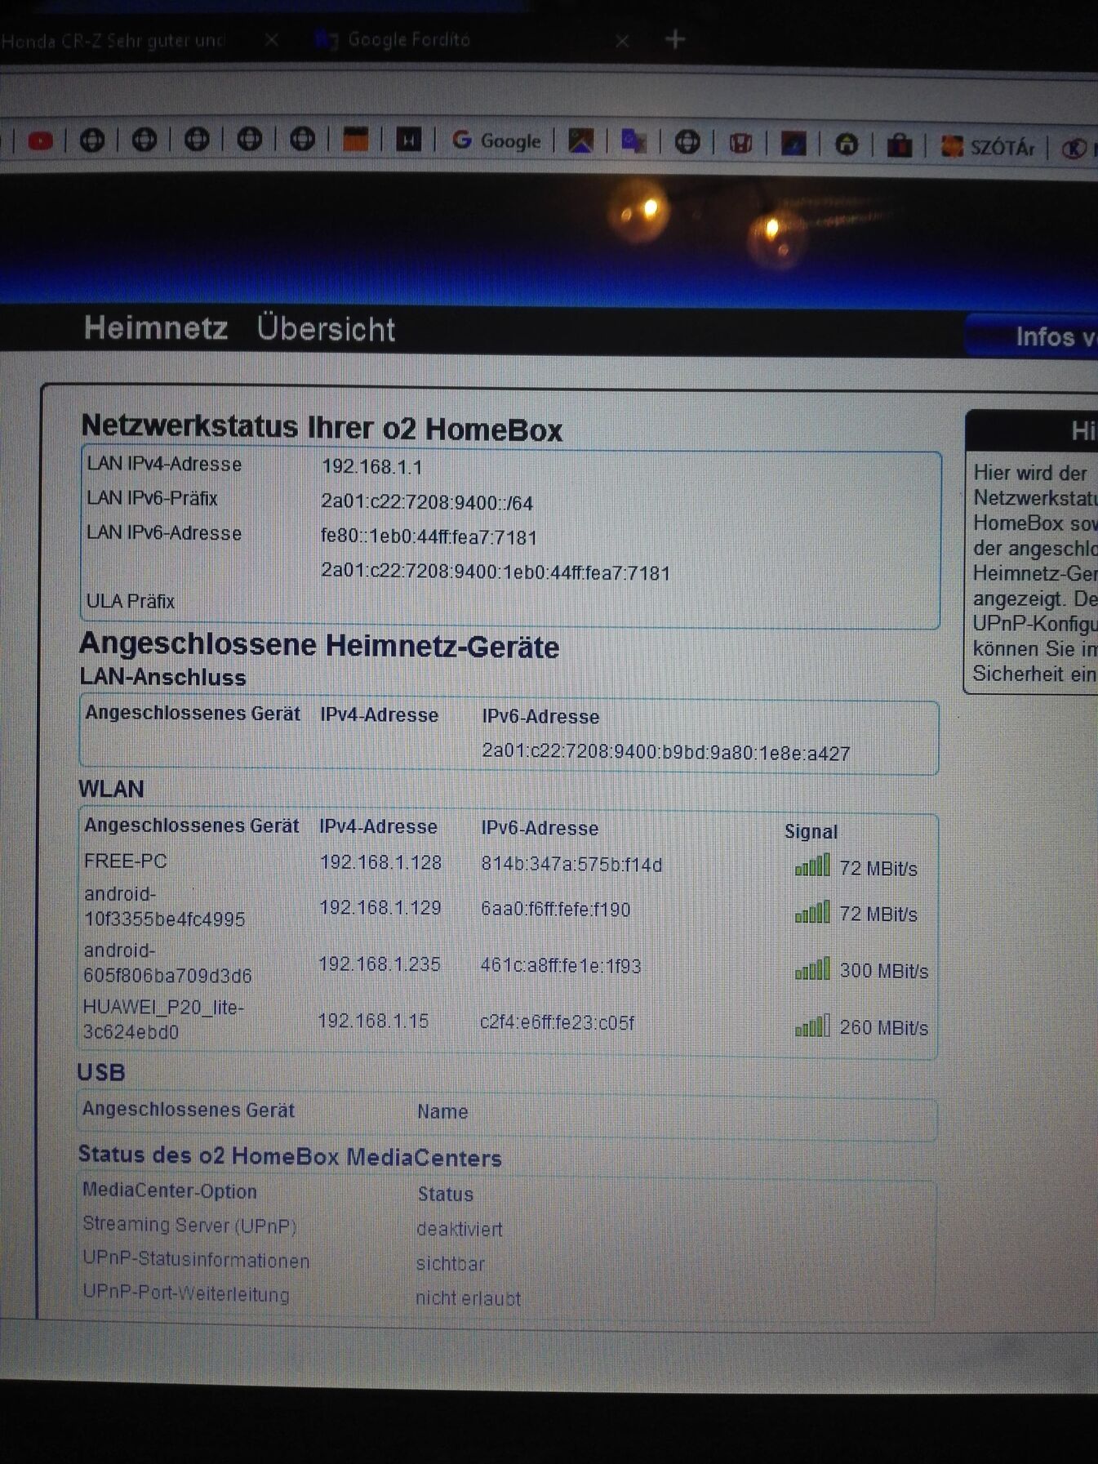
Task: Click the MediaCenter-Option column header
Action: click(170, 1190)
